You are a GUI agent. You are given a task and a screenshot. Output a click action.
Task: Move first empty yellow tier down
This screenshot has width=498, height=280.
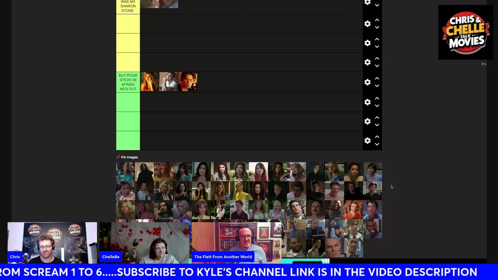[377, 27]
